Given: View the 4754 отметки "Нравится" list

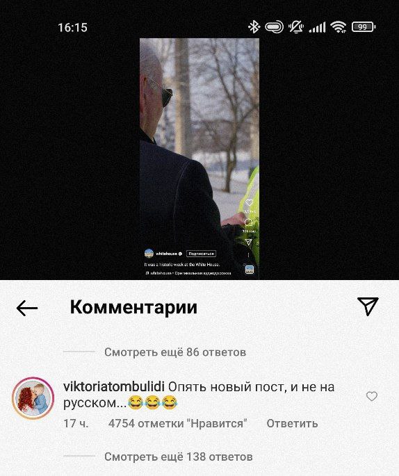Looking at the screenshot, I should [x=178, y=423].
